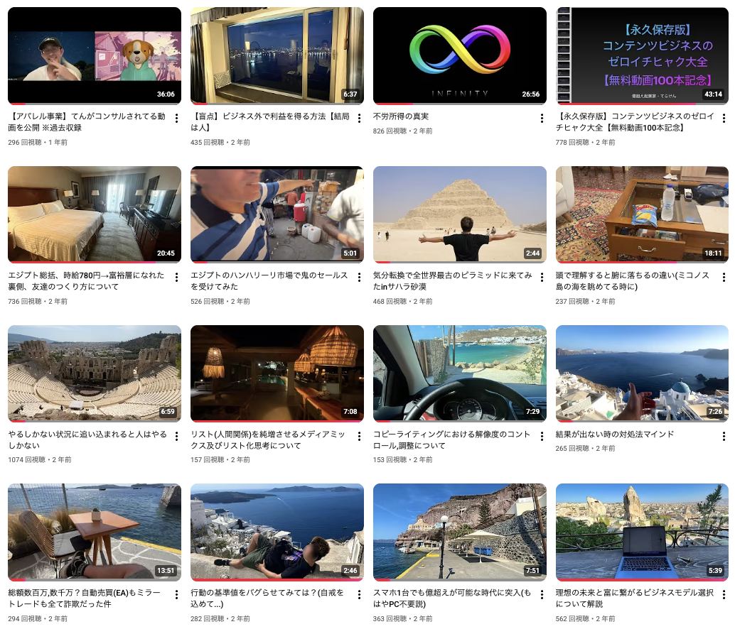Screen dimensions: 735x629
Task: Open three-dot menu for 結果が出ない時の対処法マインド
Action: click(x=724, y=437)
